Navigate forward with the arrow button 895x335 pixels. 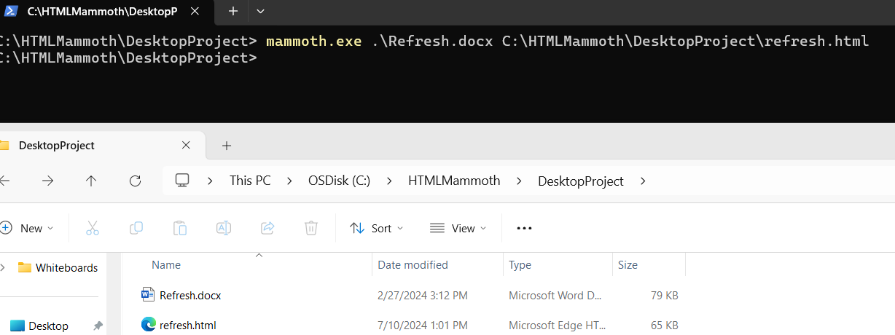point(48,181)
